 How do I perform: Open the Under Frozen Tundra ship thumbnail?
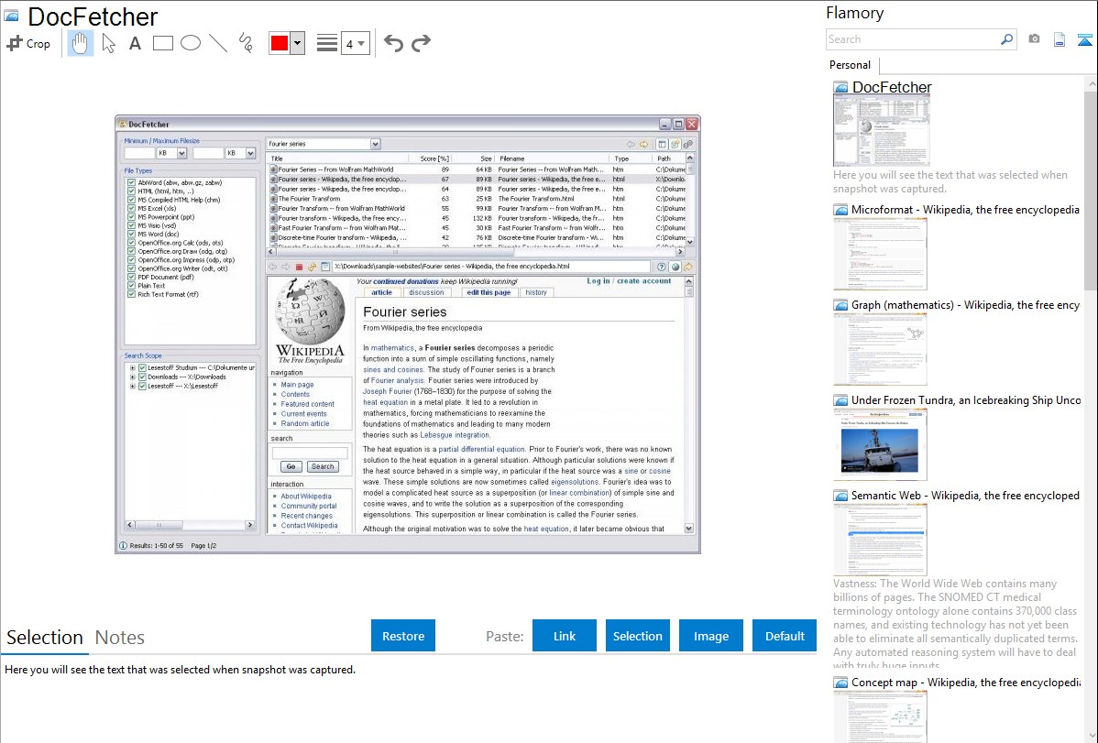pyautogui.click(x=880, y=444)
